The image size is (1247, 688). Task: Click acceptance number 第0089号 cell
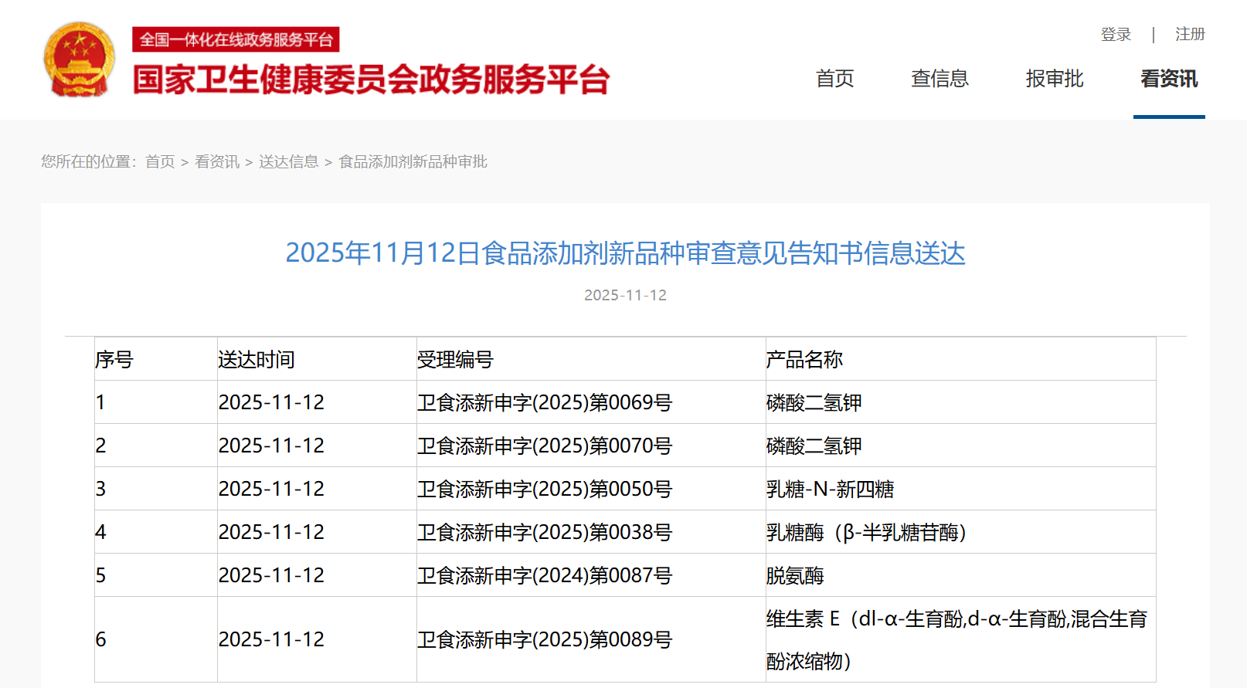545,640
